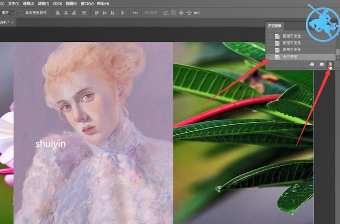Distribute layers vertically icon
Viewport: 340px width, 224px height.
[x=84, y=13]
